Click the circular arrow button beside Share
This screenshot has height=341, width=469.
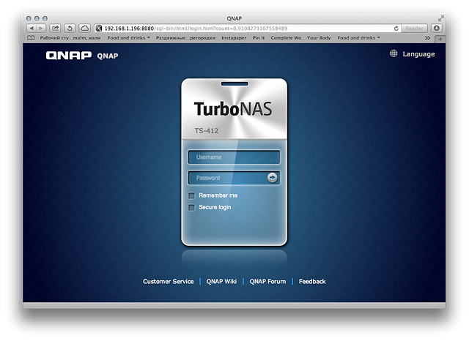coord(70,29)
